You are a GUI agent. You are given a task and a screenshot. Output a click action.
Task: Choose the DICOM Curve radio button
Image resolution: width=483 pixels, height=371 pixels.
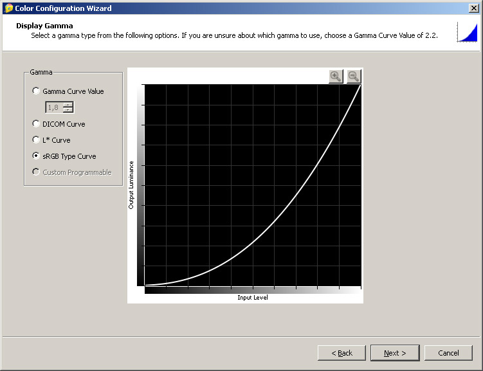(x=36, y=123)
